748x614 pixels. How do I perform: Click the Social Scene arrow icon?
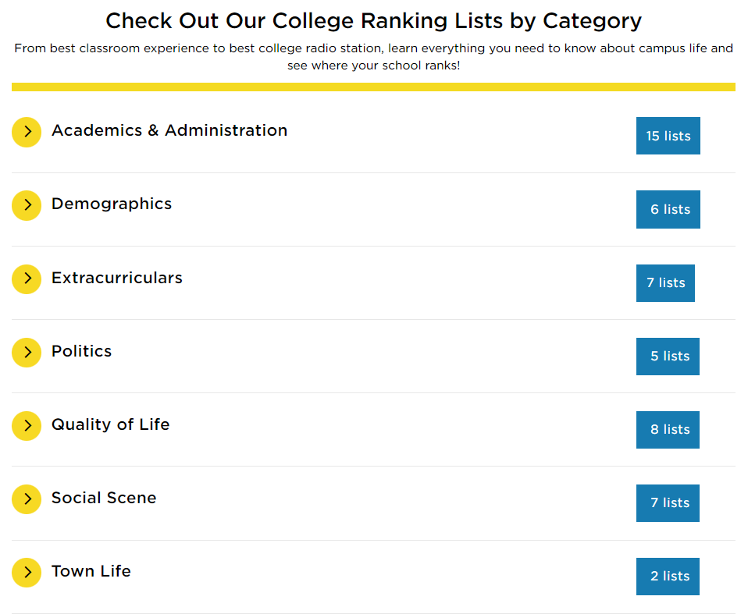[27, 499]
